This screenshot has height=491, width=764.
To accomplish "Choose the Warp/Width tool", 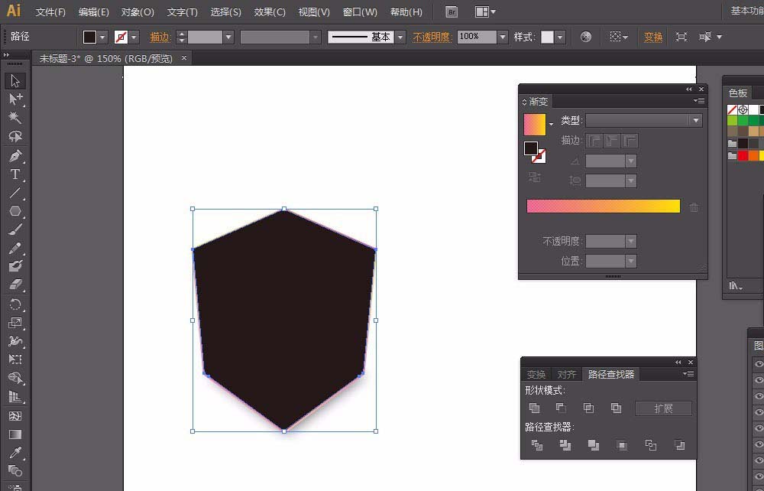I will coord(15,341).
